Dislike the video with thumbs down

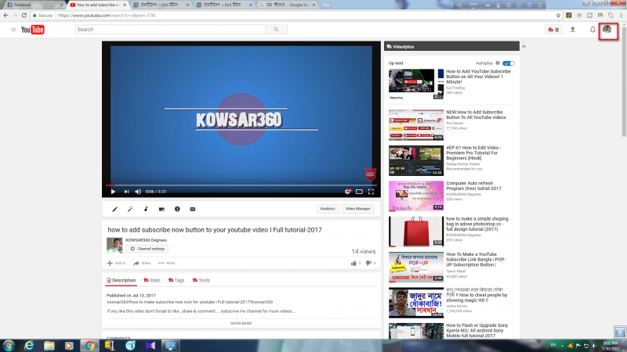click(x=370, y=263)
